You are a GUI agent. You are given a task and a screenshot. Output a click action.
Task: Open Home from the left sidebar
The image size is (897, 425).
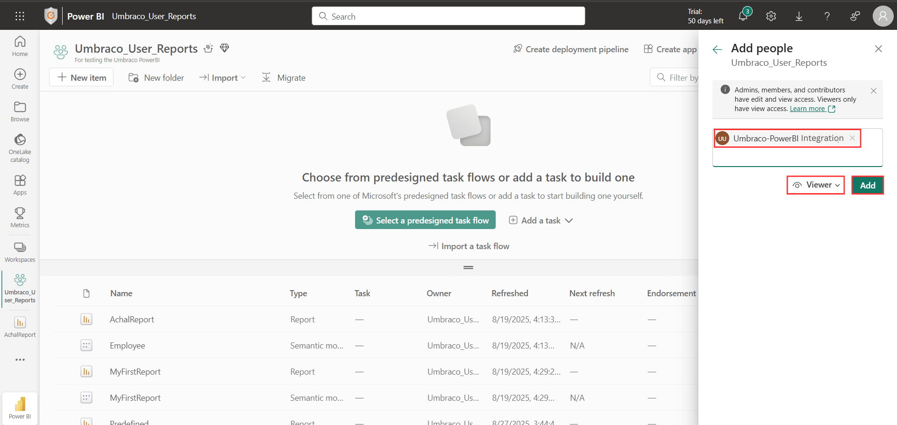(x=20, y=47)
